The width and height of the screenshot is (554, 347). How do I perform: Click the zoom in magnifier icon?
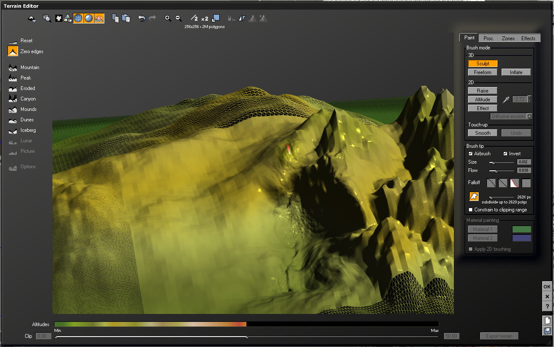click(168, 18)
